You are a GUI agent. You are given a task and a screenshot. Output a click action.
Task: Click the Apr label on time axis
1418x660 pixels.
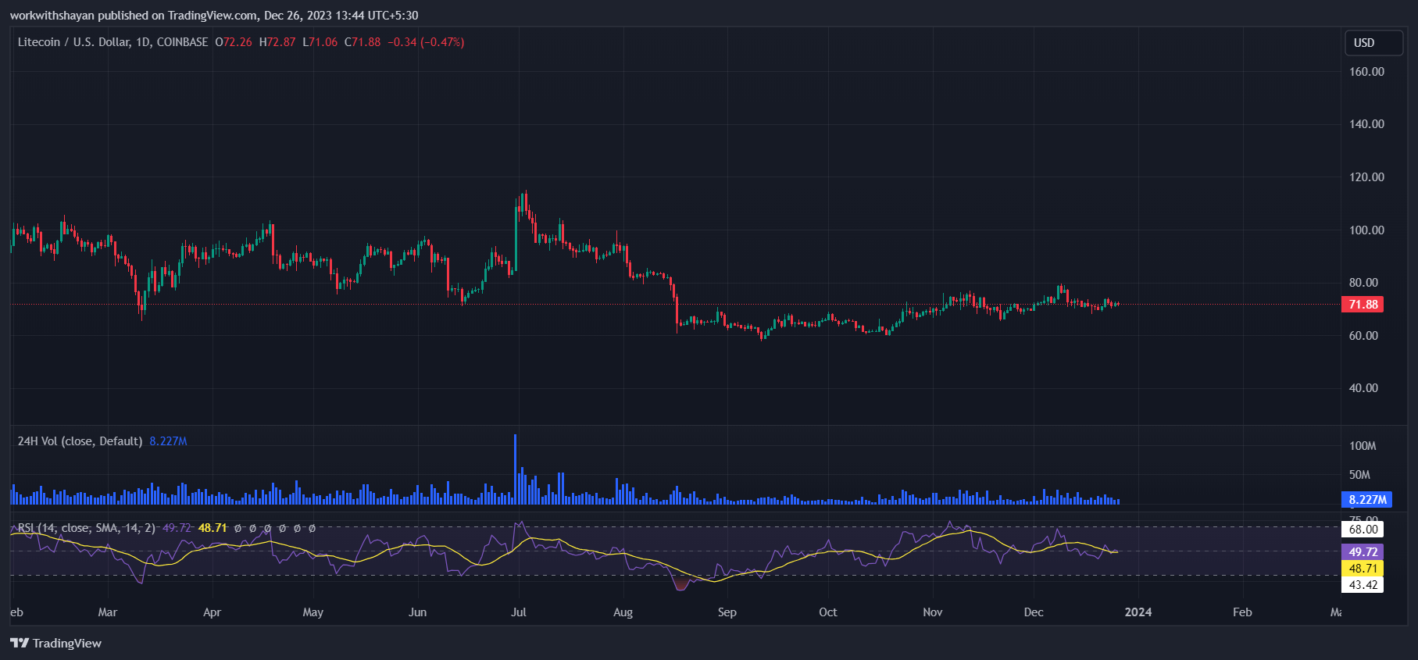[x=212, y=612]
